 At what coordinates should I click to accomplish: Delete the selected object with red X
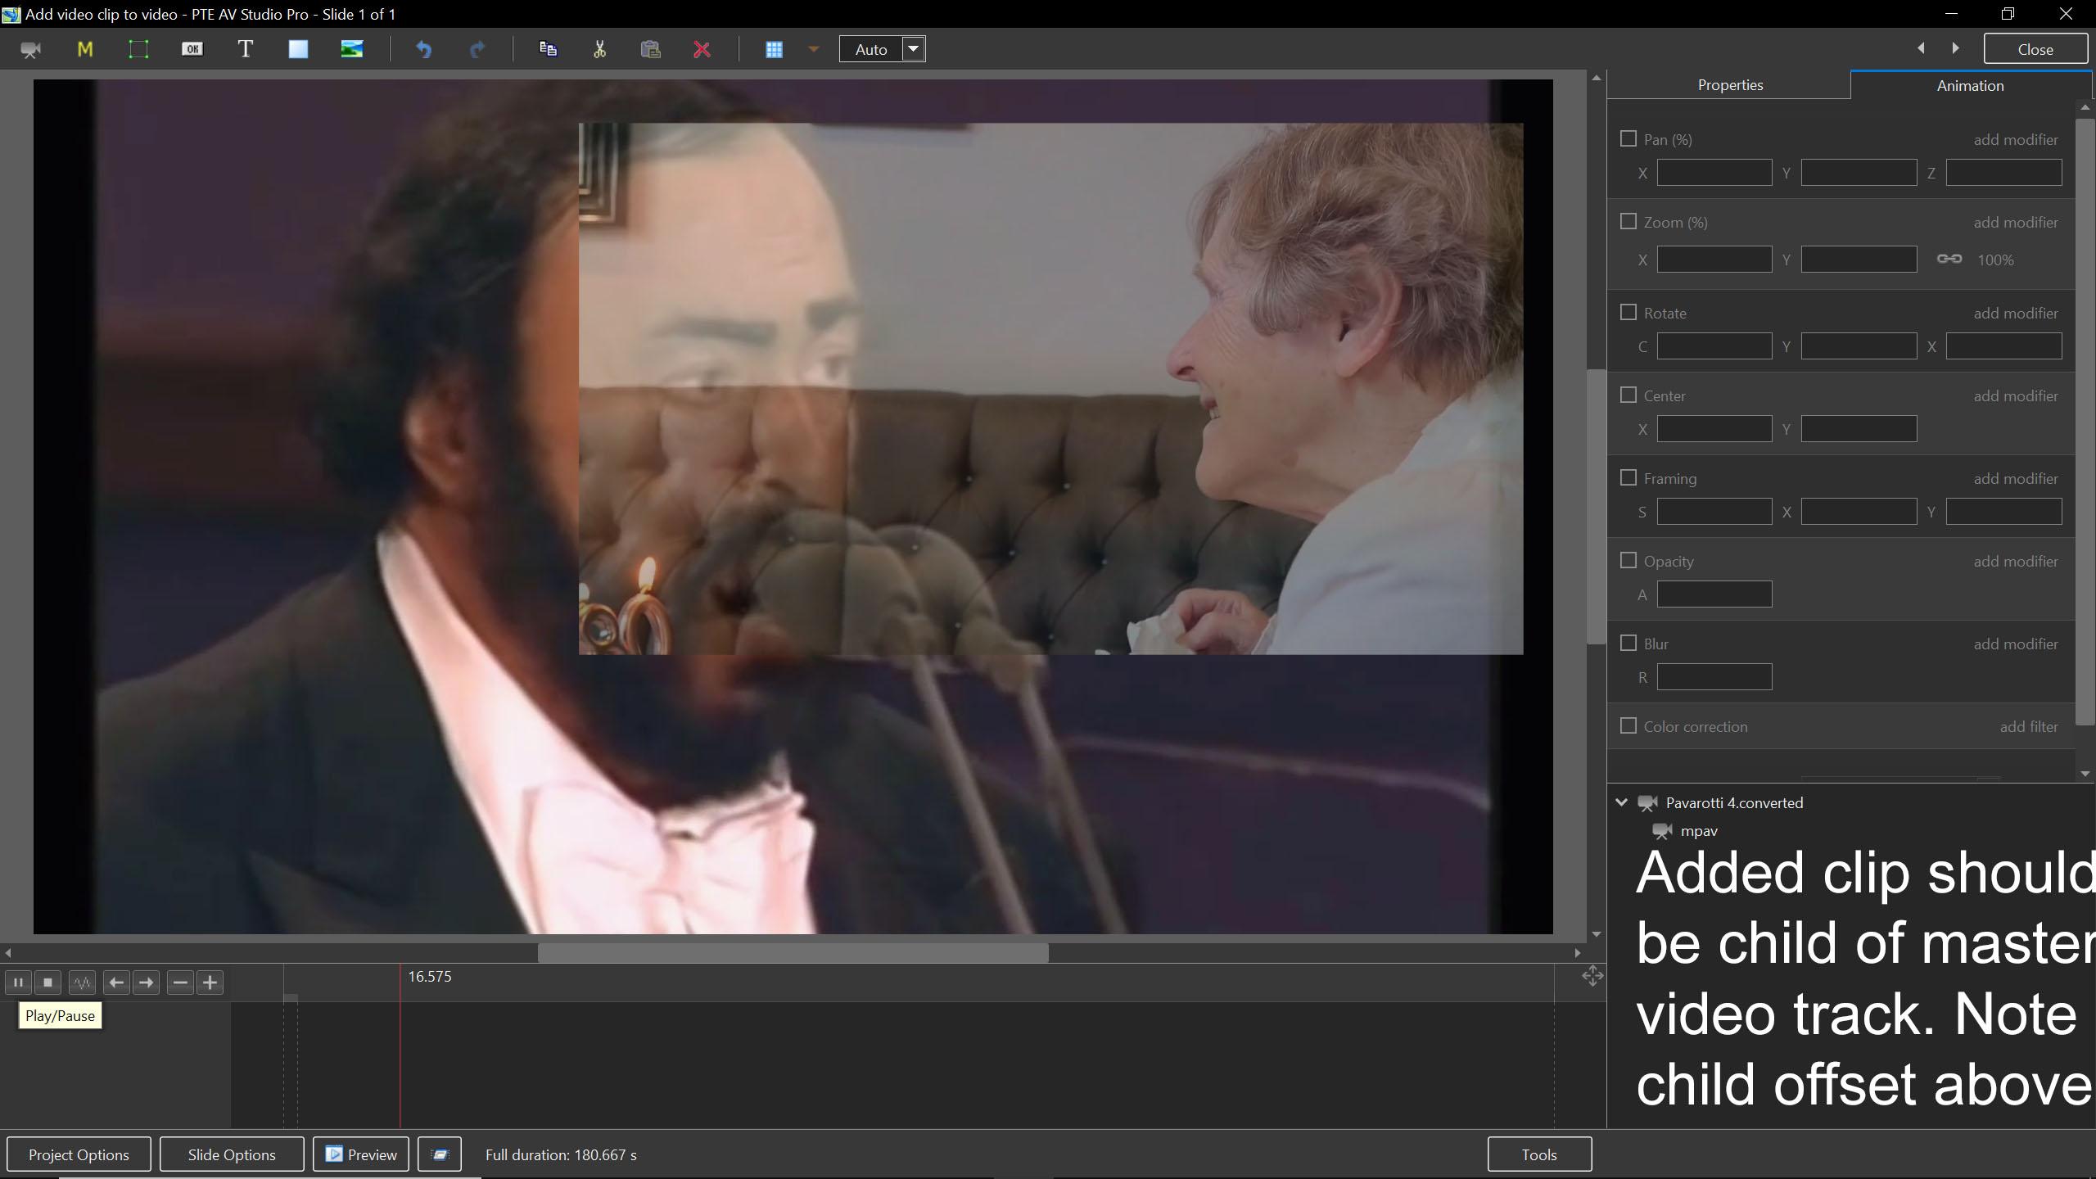pyautogui.click(x=702, y=50)
